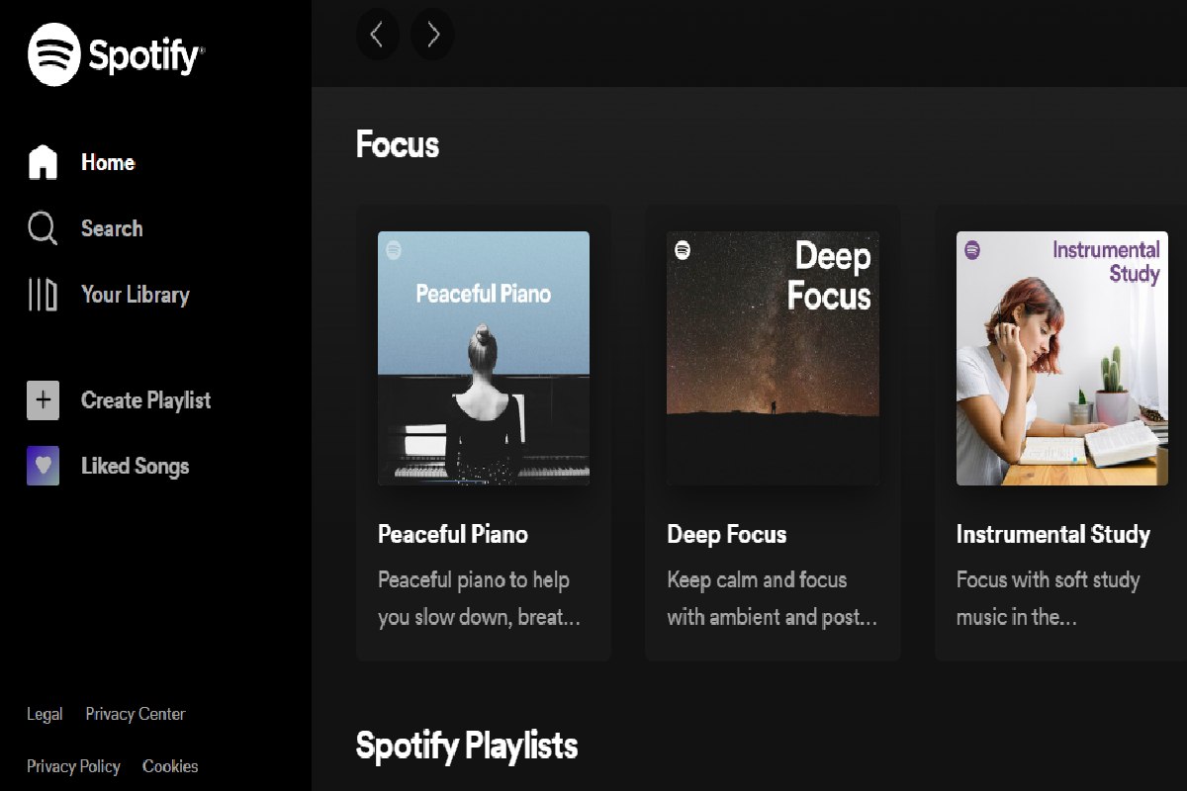The height and width of the screenshot is (791, 1187).
Task: Click the Peaceful Piano playlist title
Action: tap(453, 535)
